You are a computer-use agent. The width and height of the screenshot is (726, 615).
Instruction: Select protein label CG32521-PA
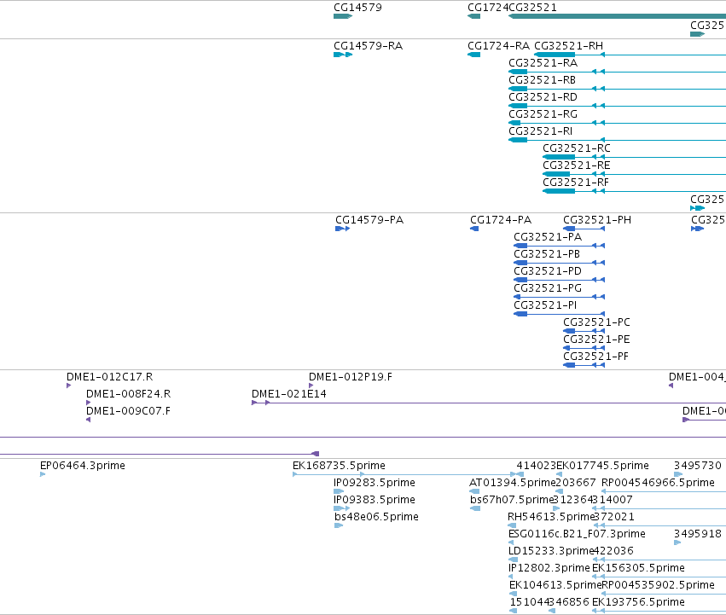(548, 237)
